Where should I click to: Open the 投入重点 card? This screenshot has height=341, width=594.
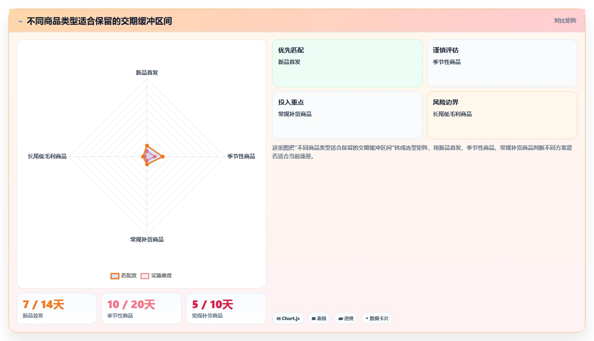(347, 115)
